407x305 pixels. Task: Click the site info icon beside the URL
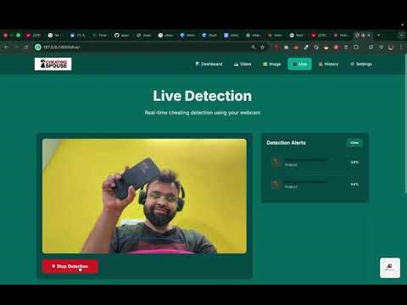point(38,47)
